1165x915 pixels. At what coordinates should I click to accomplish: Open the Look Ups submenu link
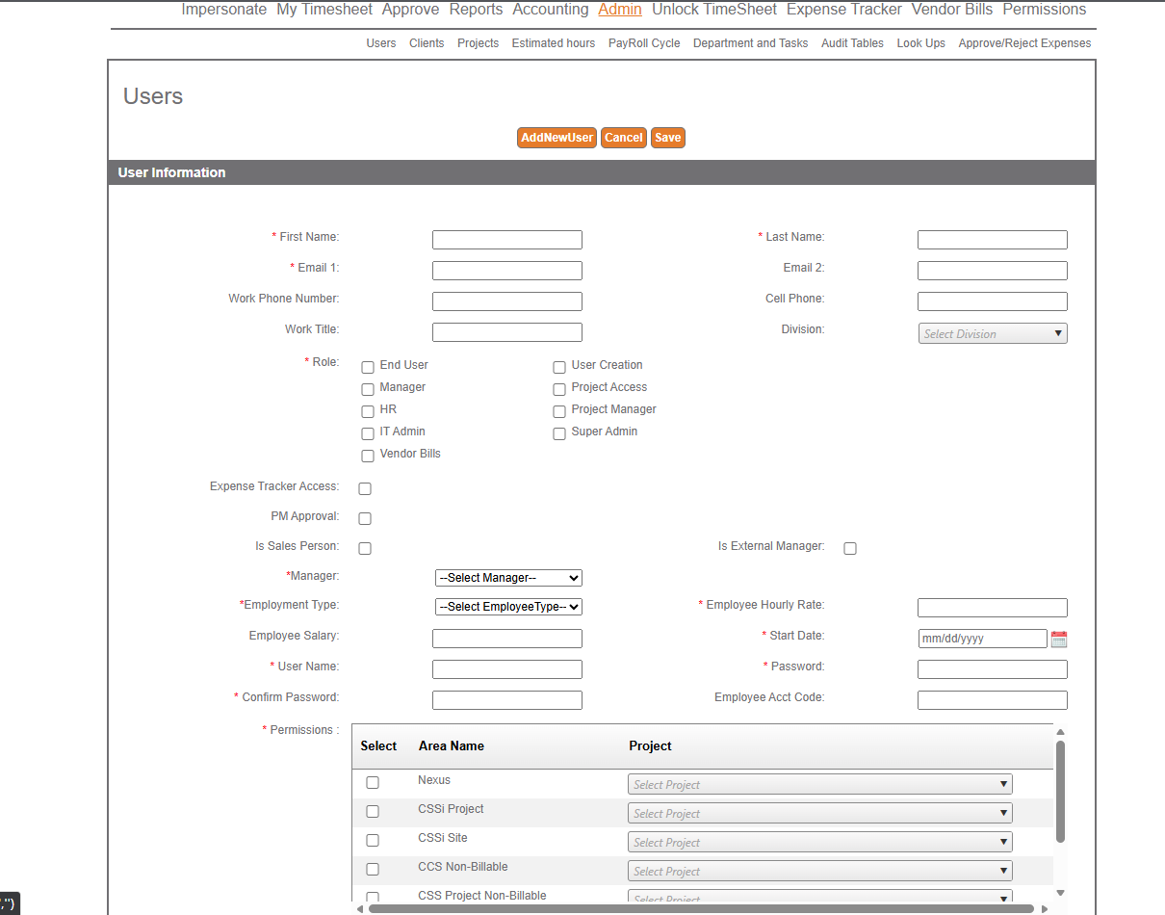(x=921, y=43)
